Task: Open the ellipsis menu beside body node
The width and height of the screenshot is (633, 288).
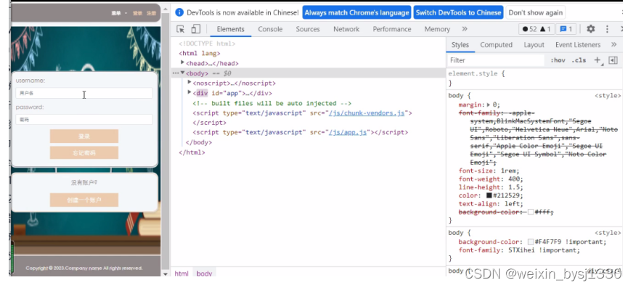Action: click(175, 73)
